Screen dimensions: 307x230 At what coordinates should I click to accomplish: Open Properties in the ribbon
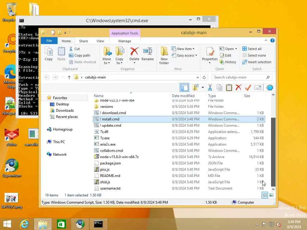[210, 55]
